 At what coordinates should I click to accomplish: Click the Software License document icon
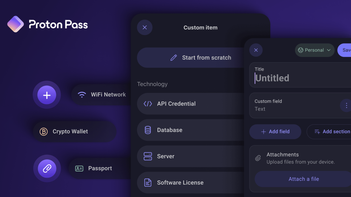[x=148, y=183]
